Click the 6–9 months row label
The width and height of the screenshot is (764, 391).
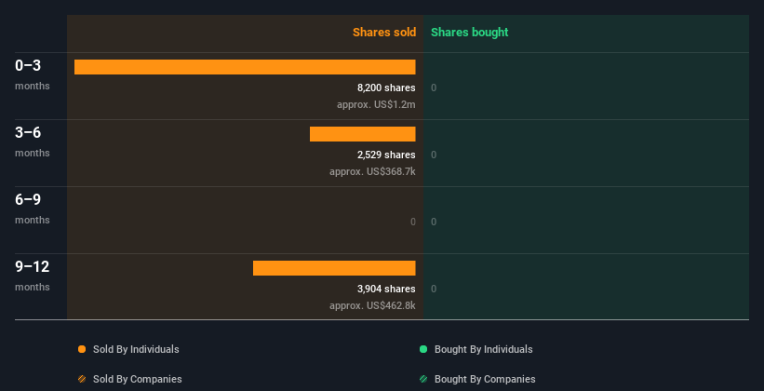point(33,209)
